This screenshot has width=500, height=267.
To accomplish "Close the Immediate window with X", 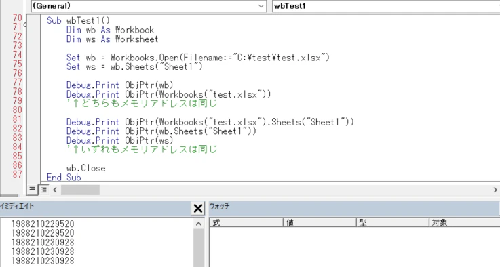I will click(197, 208).
